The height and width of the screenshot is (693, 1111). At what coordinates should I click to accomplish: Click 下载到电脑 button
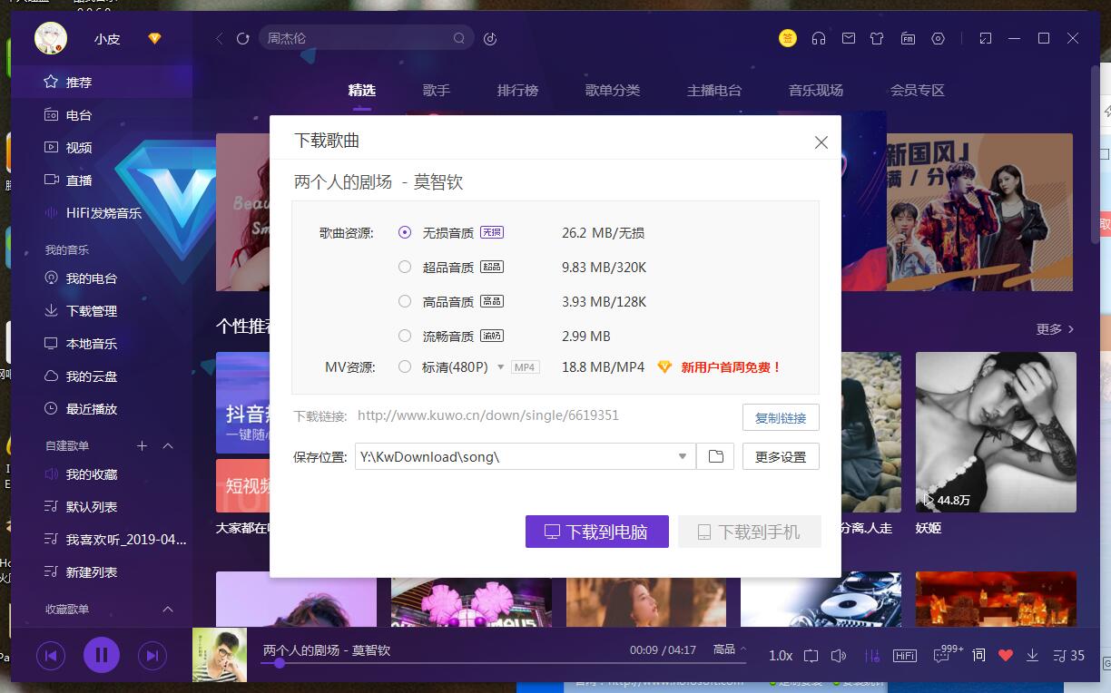597,532
